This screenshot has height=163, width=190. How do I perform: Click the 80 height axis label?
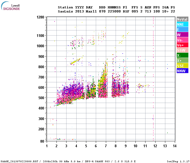click(x=42, y=141)
